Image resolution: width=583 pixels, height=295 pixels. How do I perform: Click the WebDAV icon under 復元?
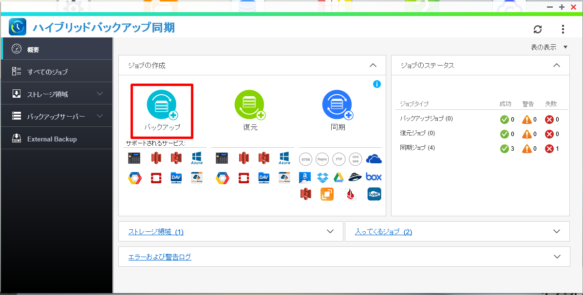point(263,178)
